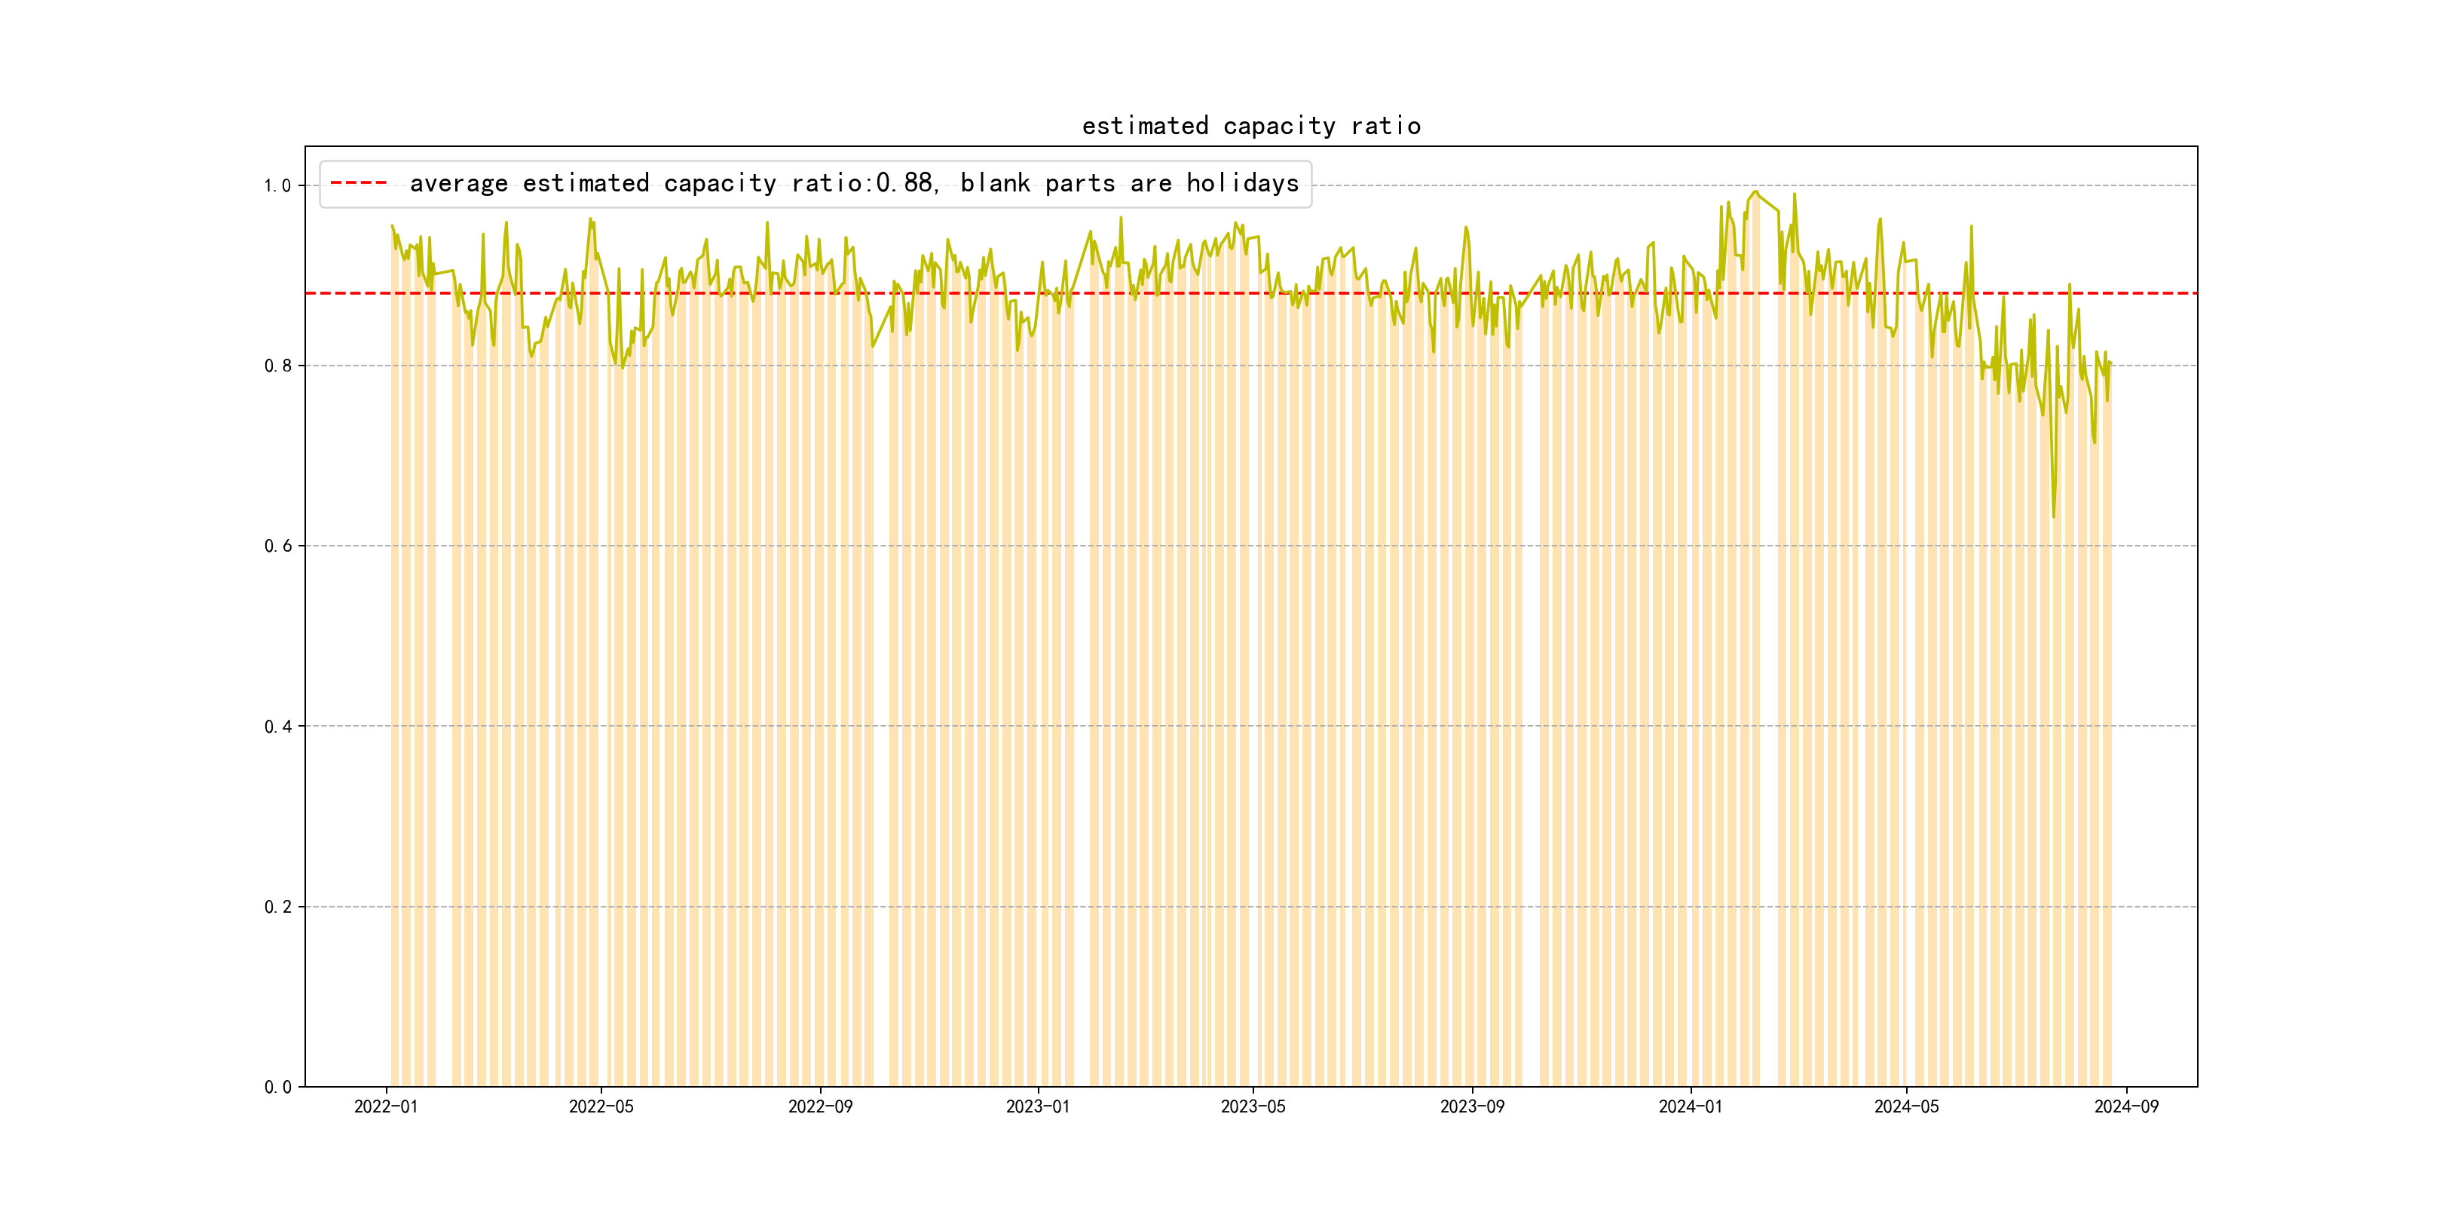Click the 2024-05 x-axis label

[x=1906, y=1106]
